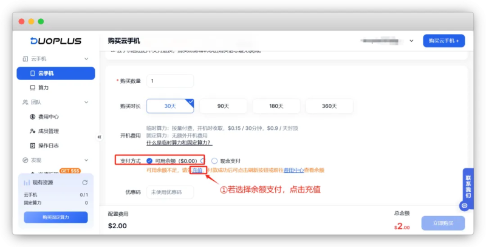486x247 pixels.
Task: Click the yellow macOS minimize button
Action: (32, 21)
